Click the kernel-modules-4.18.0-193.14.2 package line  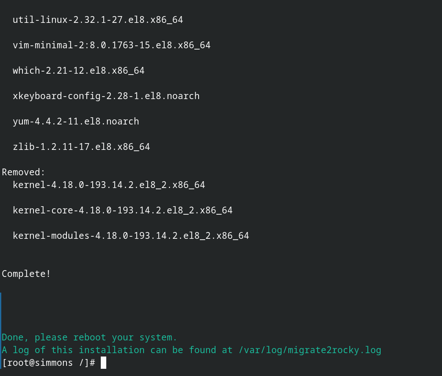(x=131, y=236)
